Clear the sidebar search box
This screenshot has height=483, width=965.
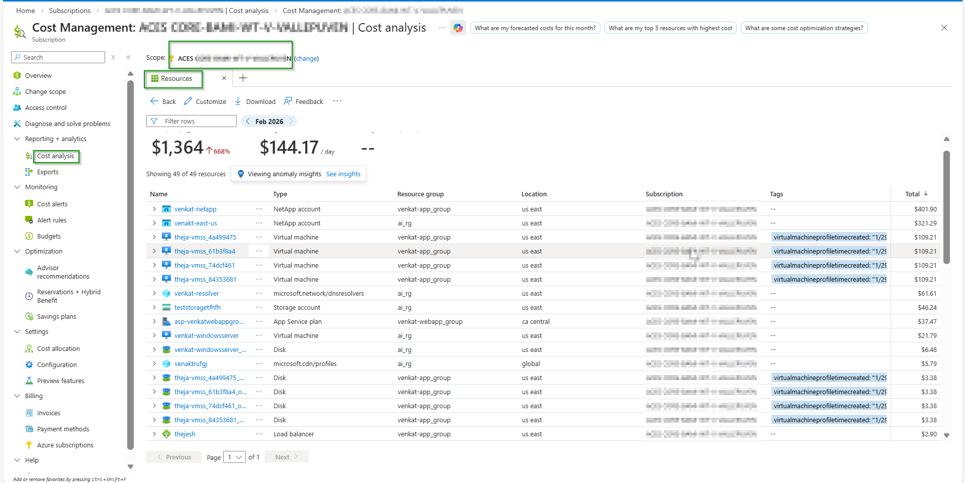tap(113, 57)
